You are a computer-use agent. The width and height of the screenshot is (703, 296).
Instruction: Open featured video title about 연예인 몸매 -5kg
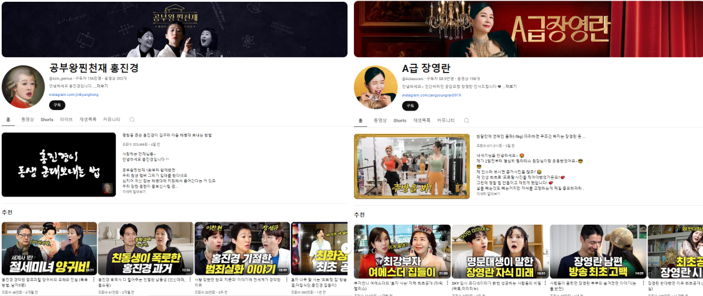point(530,136)
